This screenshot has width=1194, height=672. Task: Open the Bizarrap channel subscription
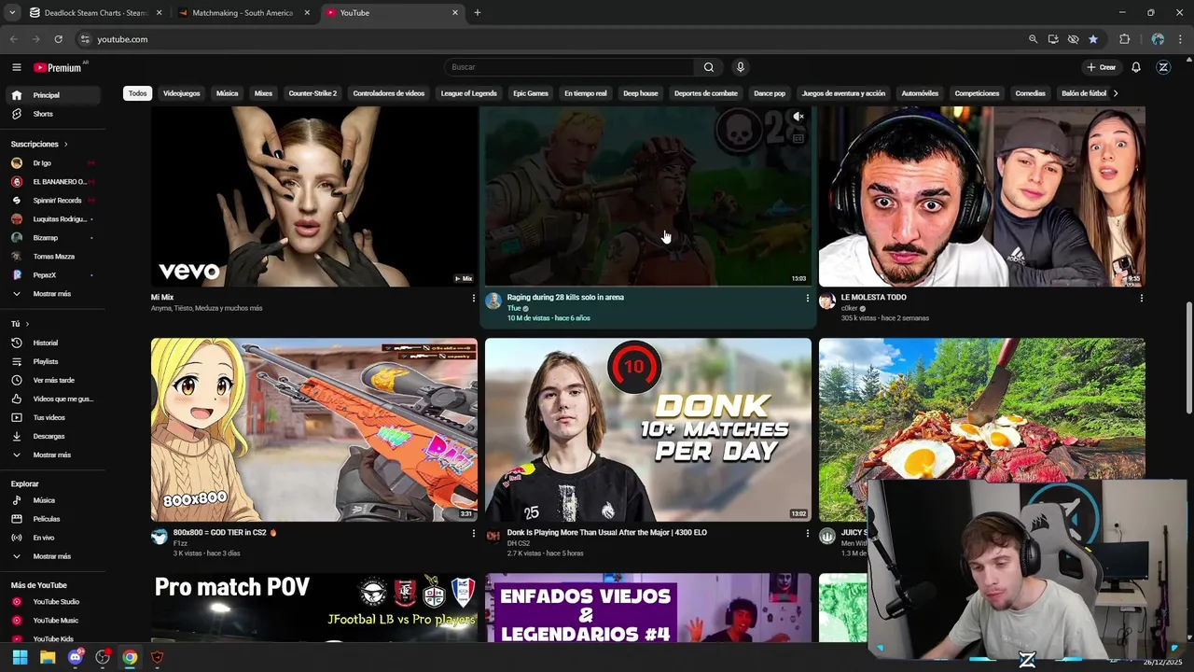tap(45, 238)
